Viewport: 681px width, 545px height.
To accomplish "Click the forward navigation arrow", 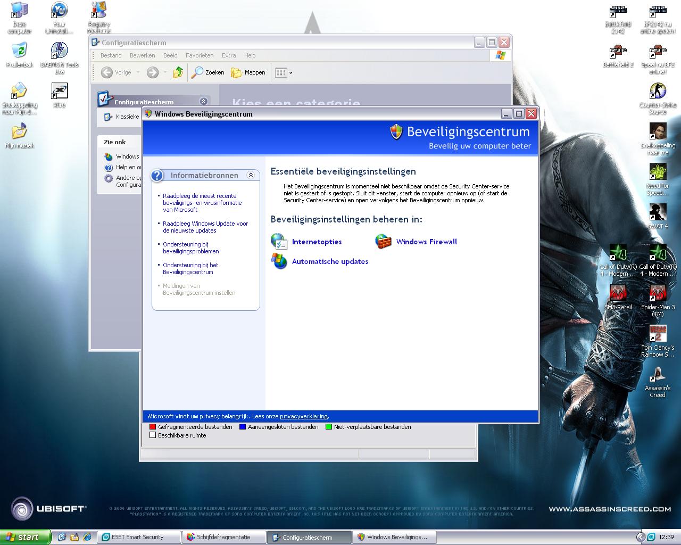I will 153,72.
